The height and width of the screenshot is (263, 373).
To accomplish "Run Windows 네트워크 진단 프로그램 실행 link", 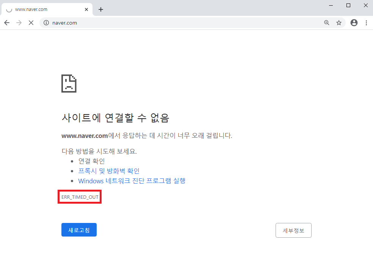I will point(132,181).
